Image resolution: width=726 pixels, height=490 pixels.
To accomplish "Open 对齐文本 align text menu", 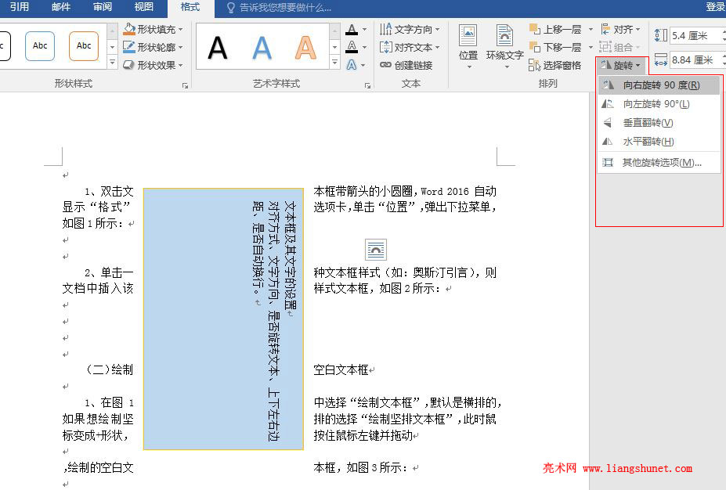I will pos(410,47).
